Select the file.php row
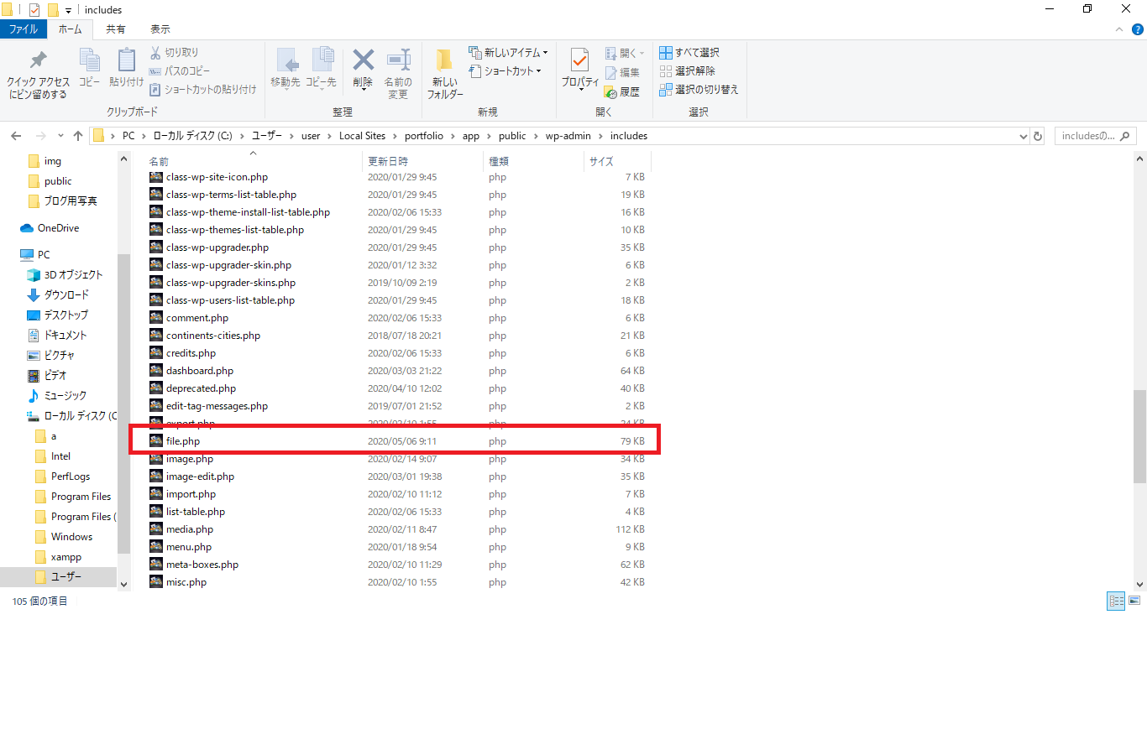Image resolution: width=1147 pixels, height=755 pixels. (x=398, y=441)
